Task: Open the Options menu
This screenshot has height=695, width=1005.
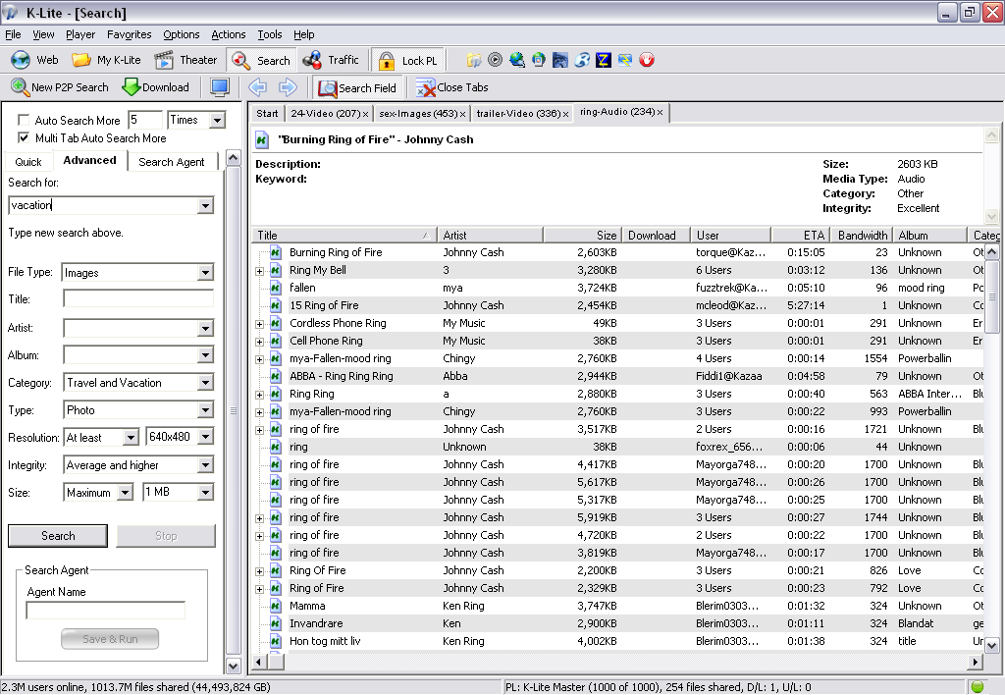Action: point(182,34)
